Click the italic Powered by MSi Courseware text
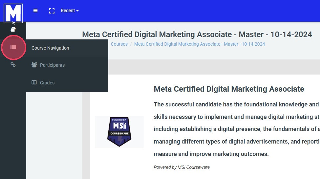The height and width of the screenshot is (179, 320). click(181, 167)
